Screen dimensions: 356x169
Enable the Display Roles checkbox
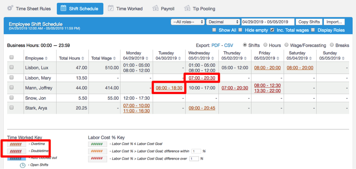pyautogui.click(x=313, y=30)
